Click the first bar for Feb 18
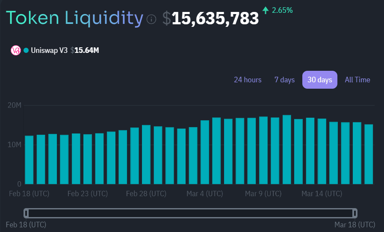 click(x=29, y=160)
